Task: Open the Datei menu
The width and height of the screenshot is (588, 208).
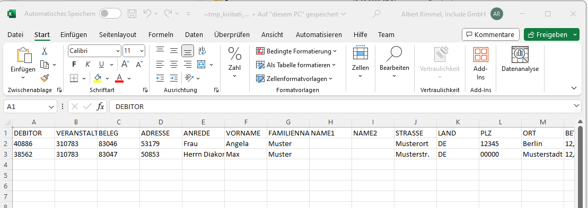Action: 15,35
